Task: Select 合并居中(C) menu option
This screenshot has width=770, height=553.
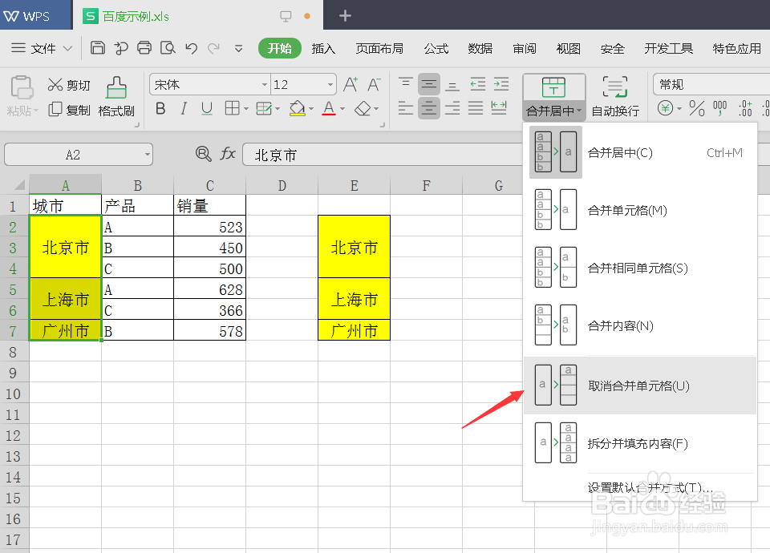Action: (x=640, y=152)
